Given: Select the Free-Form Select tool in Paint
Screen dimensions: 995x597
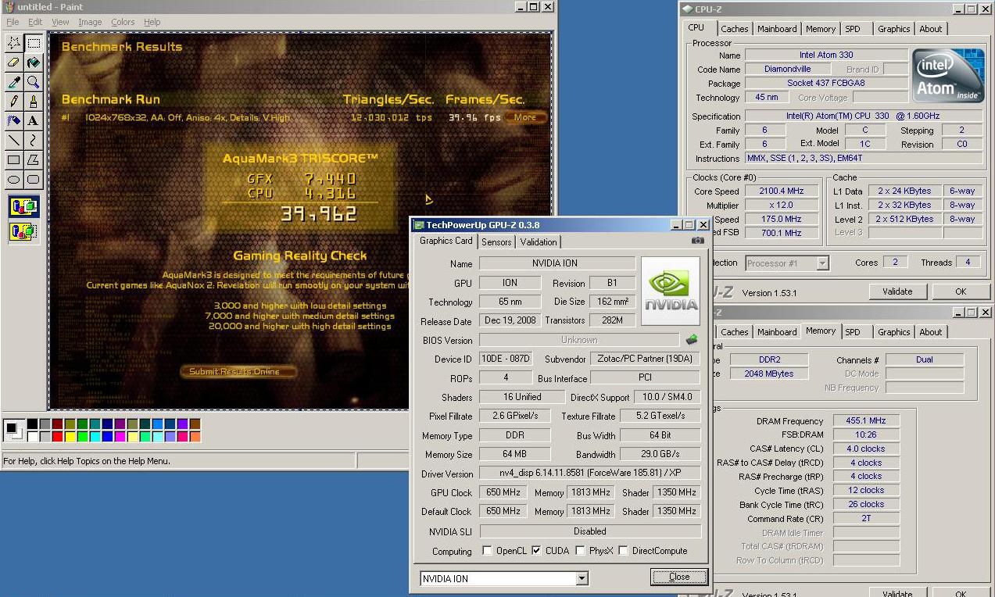Looking at the screenshot, I should pos(13,43).
